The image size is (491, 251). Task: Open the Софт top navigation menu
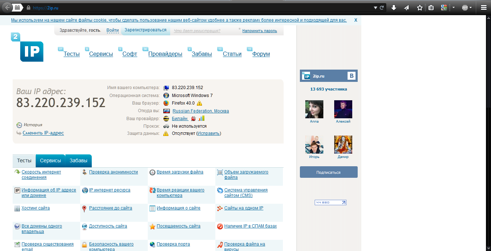point(130,54)
